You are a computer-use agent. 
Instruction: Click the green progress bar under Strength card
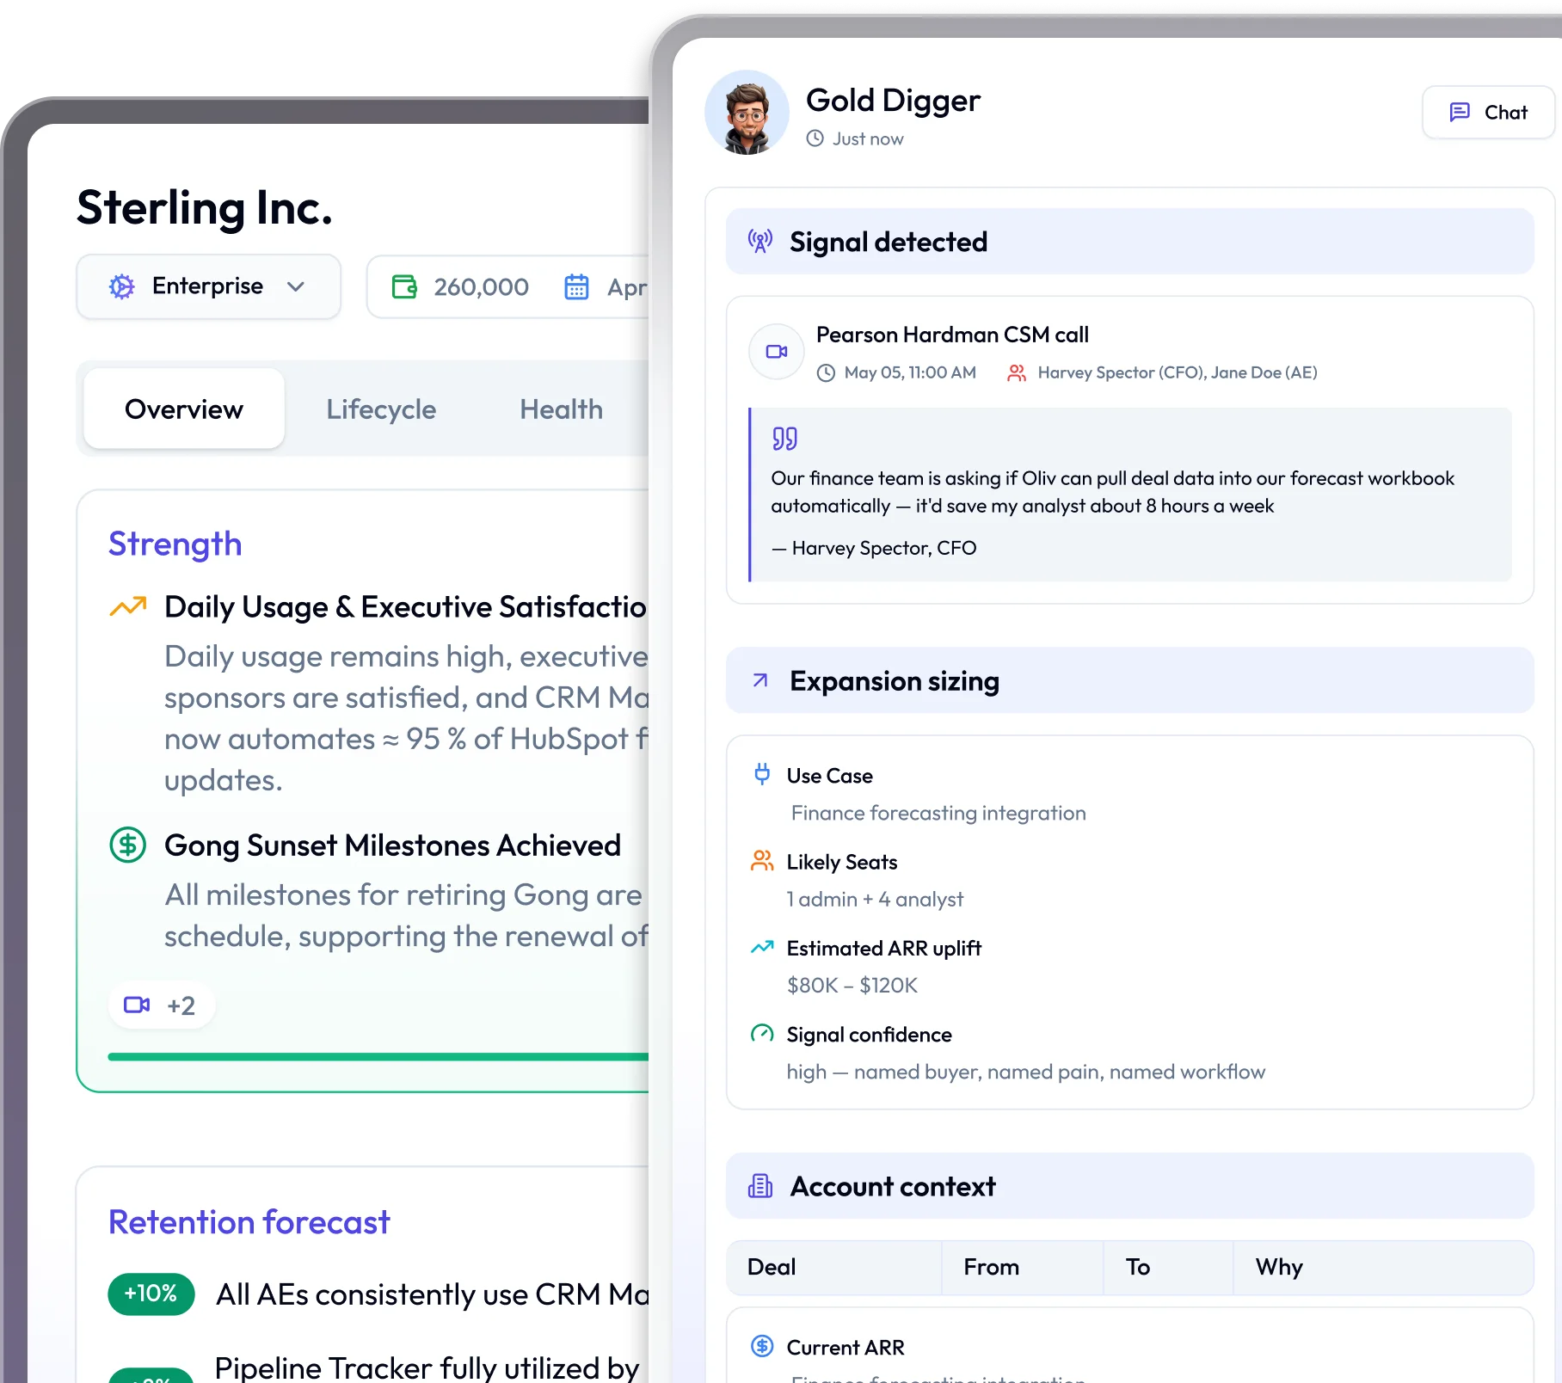click(378, 1057)
